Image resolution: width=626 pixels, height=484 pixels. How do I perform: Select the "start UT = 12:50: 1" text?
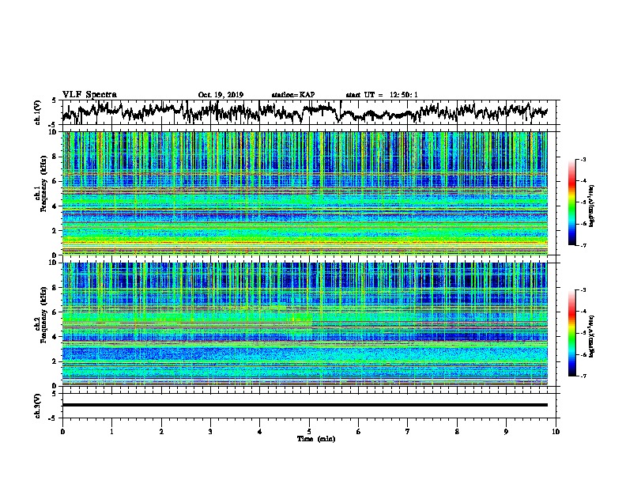(x=382, y=95)
